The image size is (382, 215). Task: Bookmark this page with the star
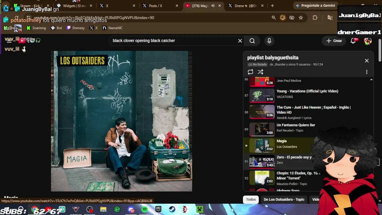coord(301,18)
